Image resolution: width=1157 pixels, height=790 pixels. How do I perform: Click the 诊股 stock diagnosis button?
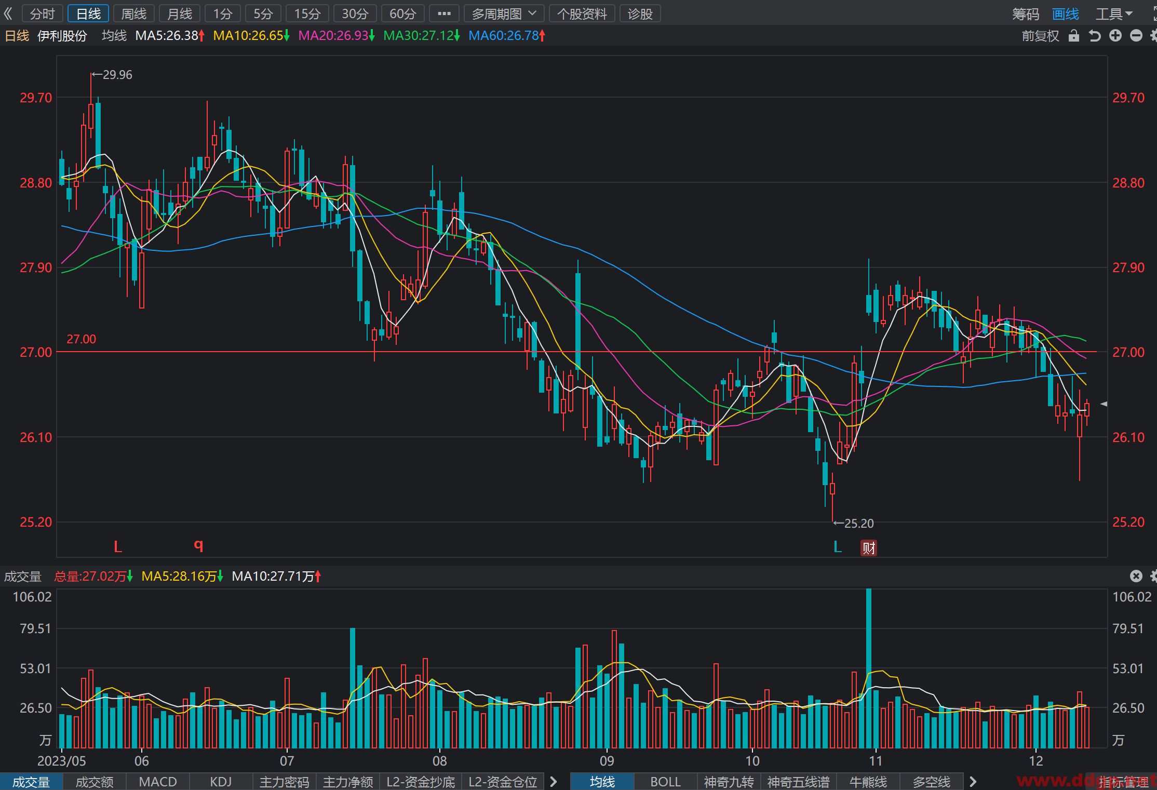coord(640,14)
